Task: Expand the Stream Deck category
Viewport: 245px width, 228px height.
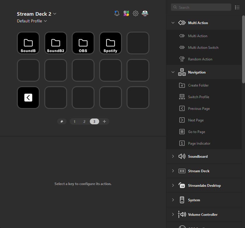Action: (x=173, y=171)
